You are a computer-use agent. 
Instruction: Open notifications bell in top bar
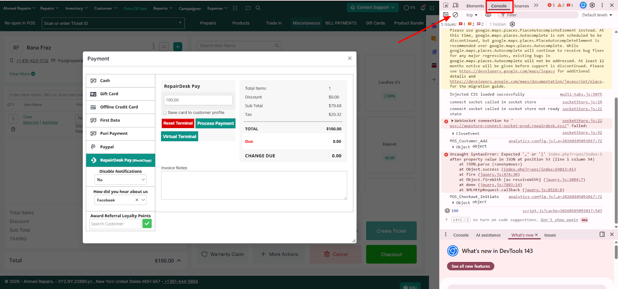point(423,8)
